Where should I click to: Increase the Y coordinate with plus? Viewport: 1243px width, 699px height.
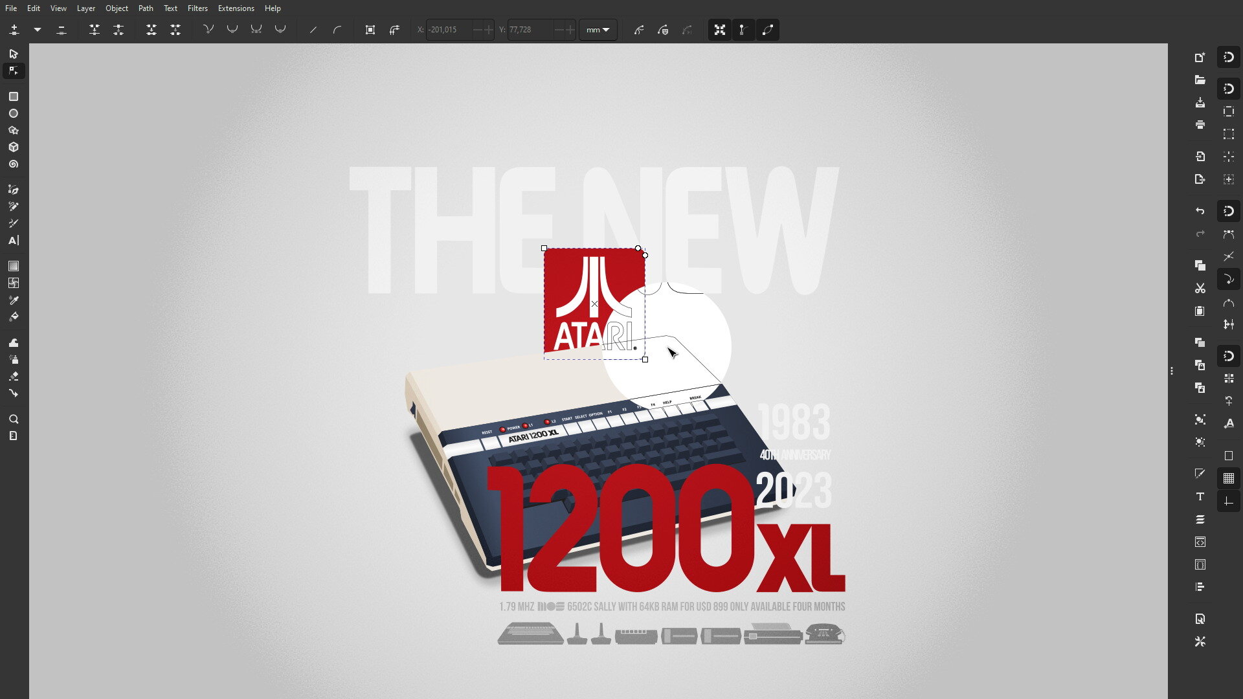pos(570,30)
